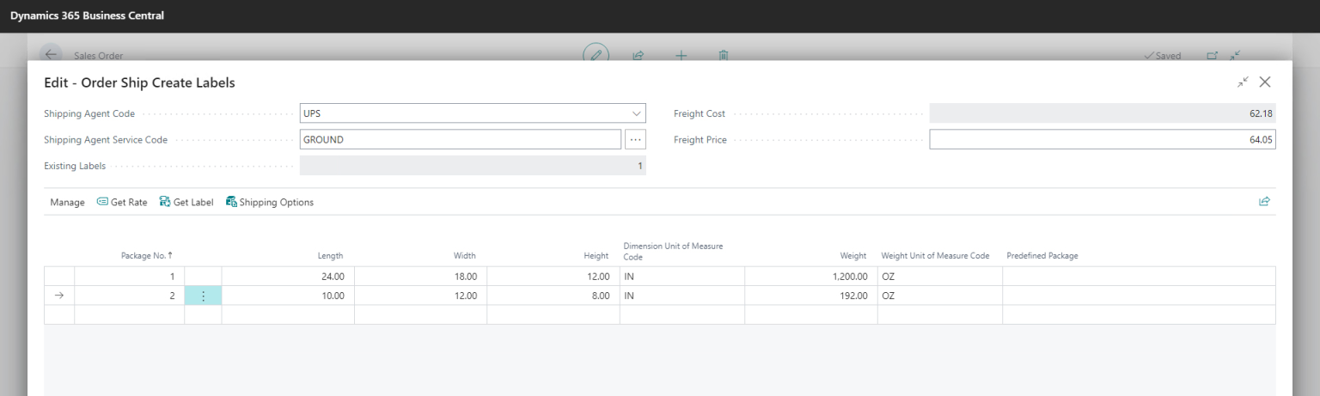Sort by the Package No. column header
1320x396 pixels.
coord(146,255)
